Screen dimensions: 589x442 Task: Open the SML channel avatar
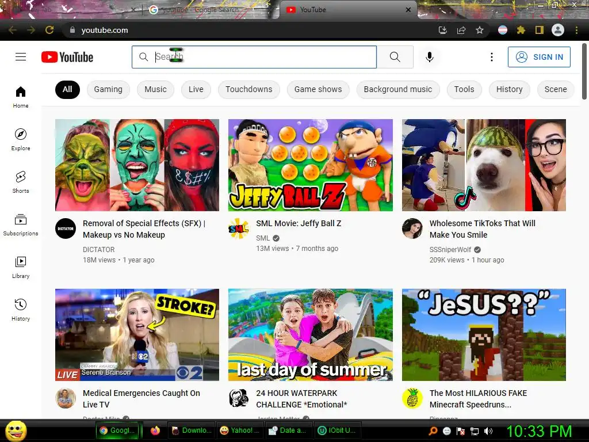(x=239, y=228)
